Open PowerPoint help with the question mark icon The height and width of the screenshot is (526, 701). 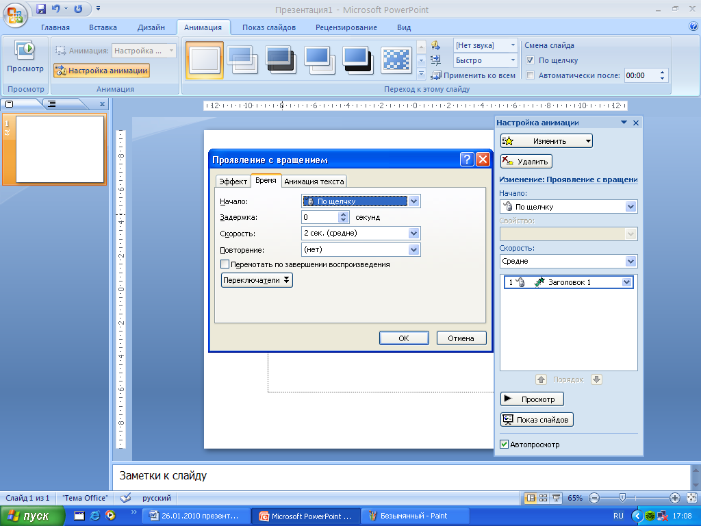693,27
